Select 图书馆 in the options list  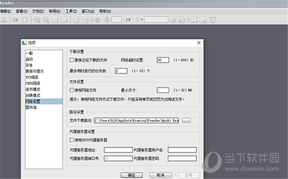point(31,107)
